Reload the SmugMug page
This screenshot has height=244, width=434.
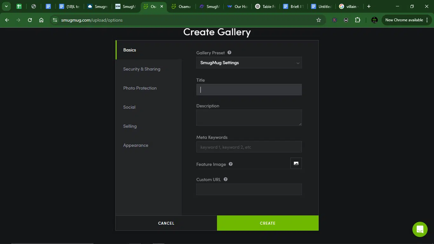(x=30, y=20)
